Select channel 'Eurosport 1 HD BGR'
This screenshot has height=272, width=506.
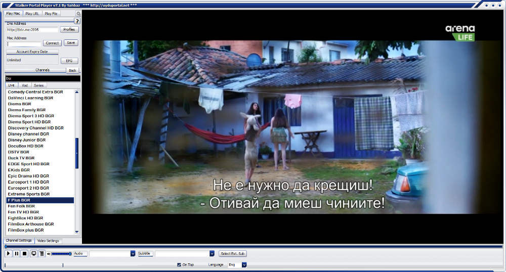tap(28, 182)
